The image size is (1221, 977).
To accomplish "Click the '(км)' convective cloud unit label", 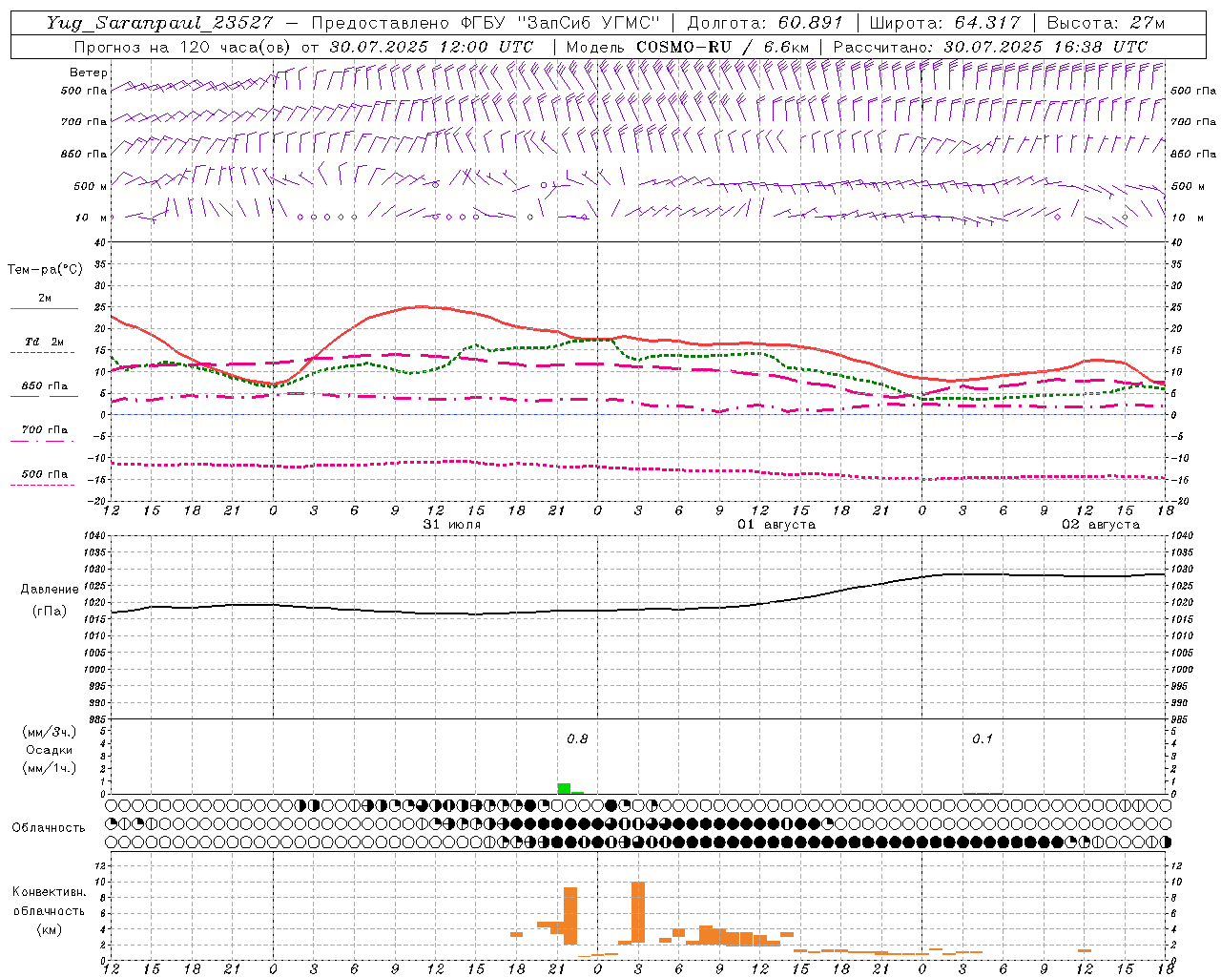I will point(50,929).
